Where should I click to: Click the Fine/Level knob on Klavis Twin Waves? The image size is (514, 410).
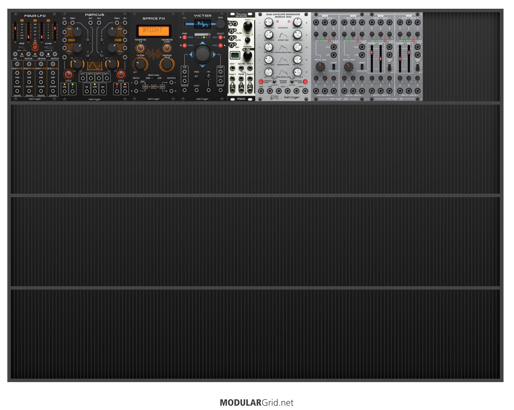tap(247, 40)
